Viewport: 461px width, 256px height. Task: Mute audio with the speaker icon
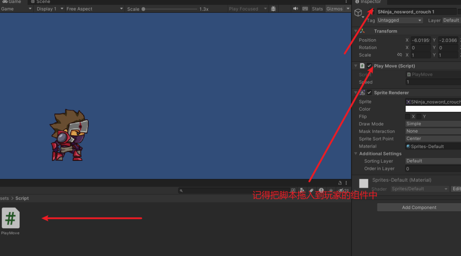click(x=295, y=9)
